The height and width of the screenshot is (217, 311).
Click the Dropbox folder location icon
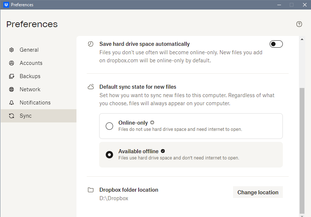click(91, 190)
